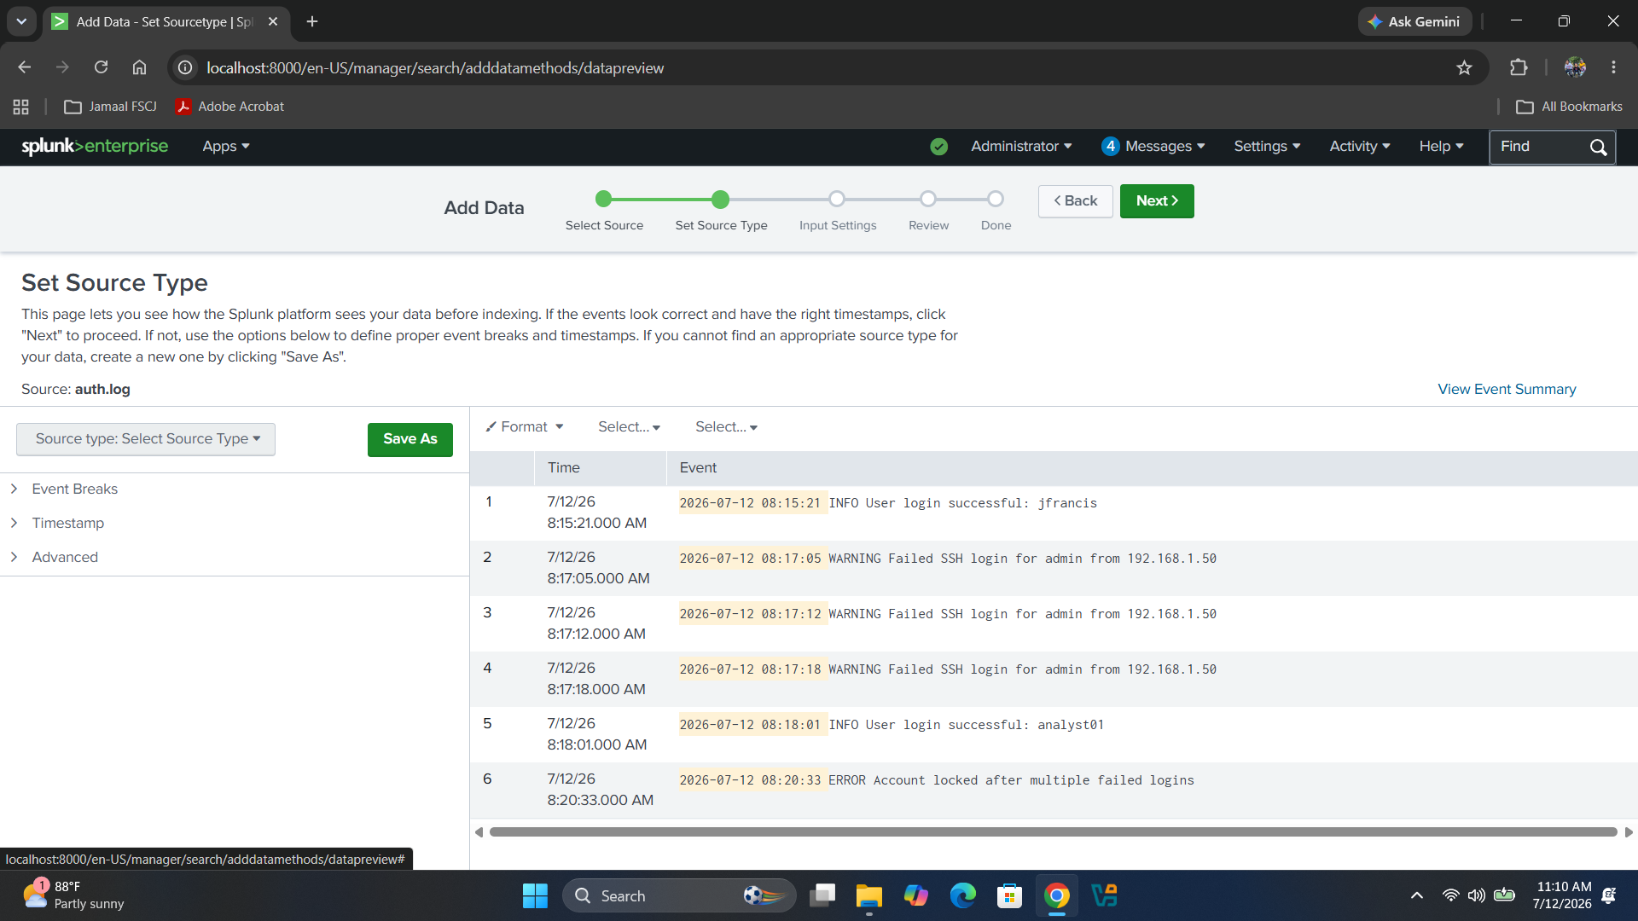View site information icon in address bar
The image size is (1638, 921).
pyautogui.click(x=185, y=67)
